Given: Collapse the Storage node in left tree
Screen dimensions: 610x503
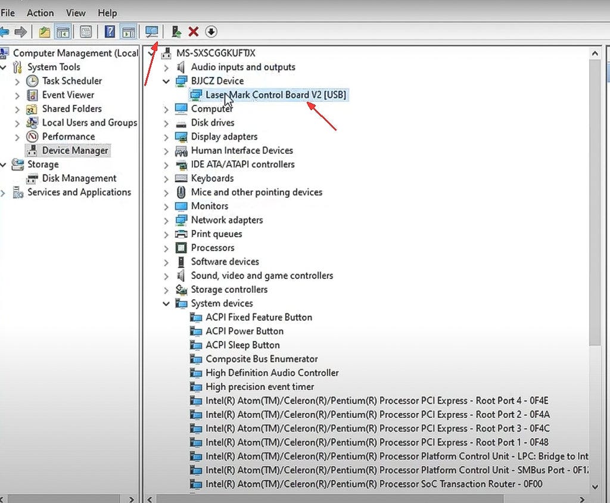Looking at the screenshot, I should (x=3, y=165).
